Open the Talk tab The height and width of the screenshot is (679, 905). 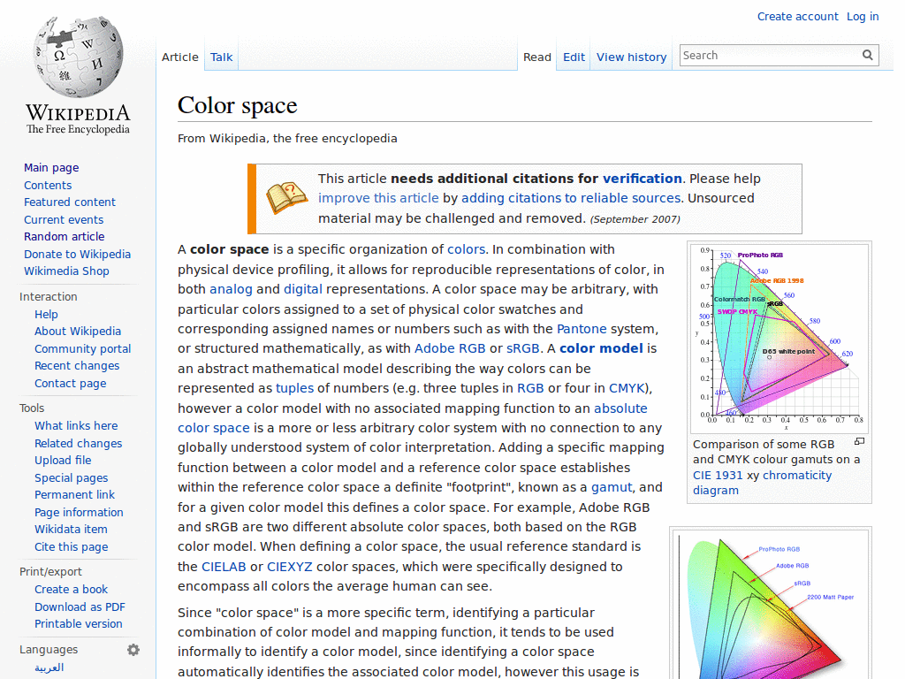(x=221, y=57)
